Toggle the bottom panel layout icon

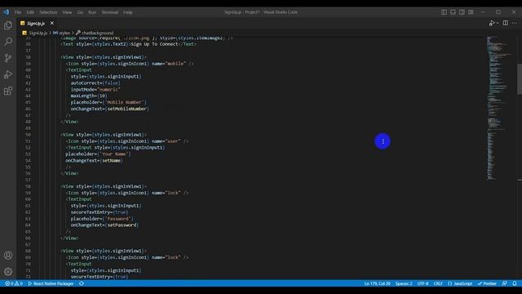pos(453,12)
